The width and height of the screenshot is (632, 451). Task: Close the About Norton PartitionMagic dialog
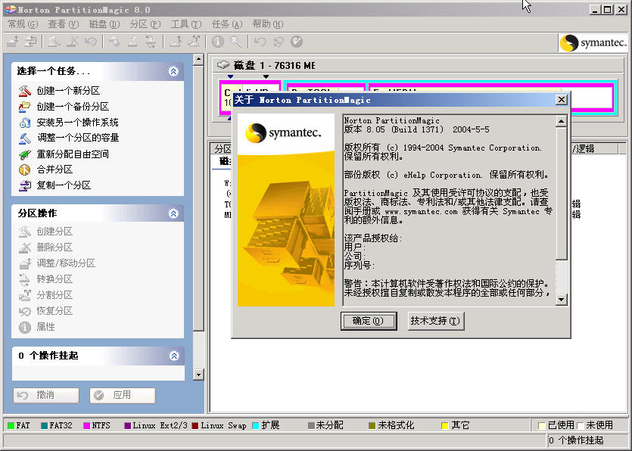(x=561, y=100)
